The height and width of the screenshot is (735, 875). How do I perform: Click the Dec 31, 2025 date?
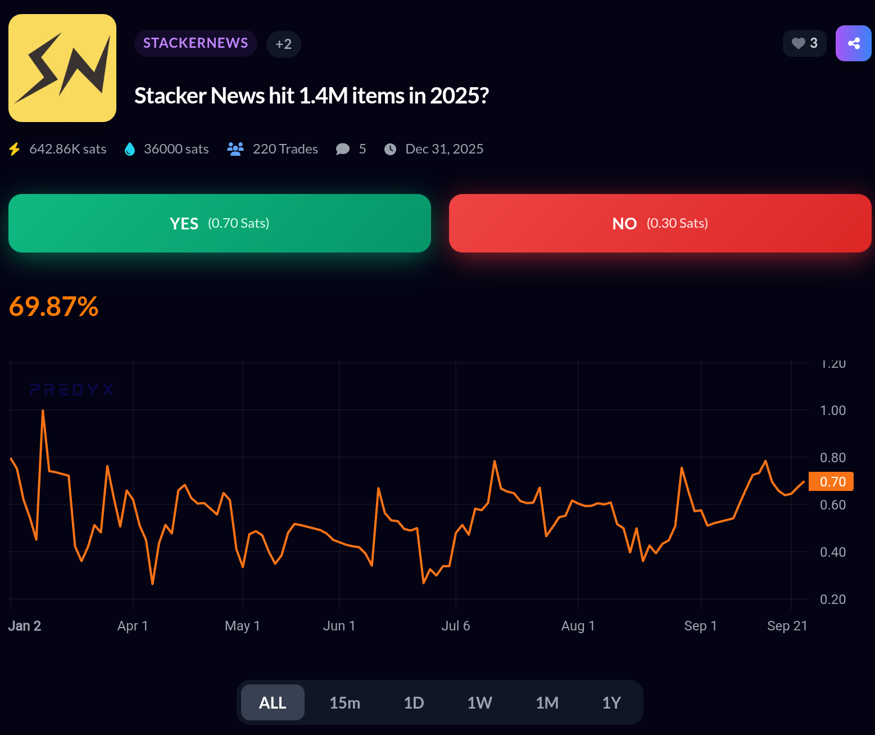(445, 149)
